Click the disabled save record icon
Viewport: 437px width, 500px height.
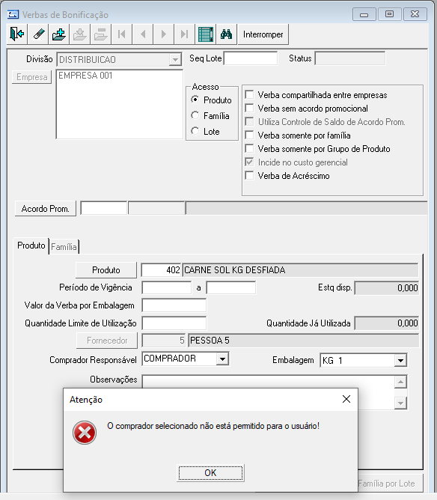[79, 34]
